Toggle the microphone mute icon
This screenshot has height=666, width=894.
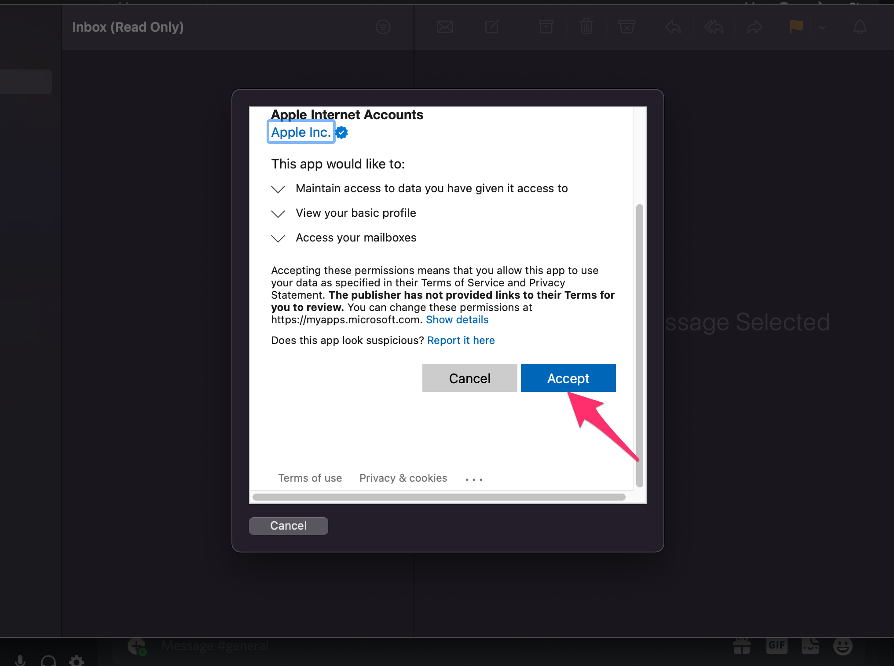pyautogui.click(x=20, y=661)
